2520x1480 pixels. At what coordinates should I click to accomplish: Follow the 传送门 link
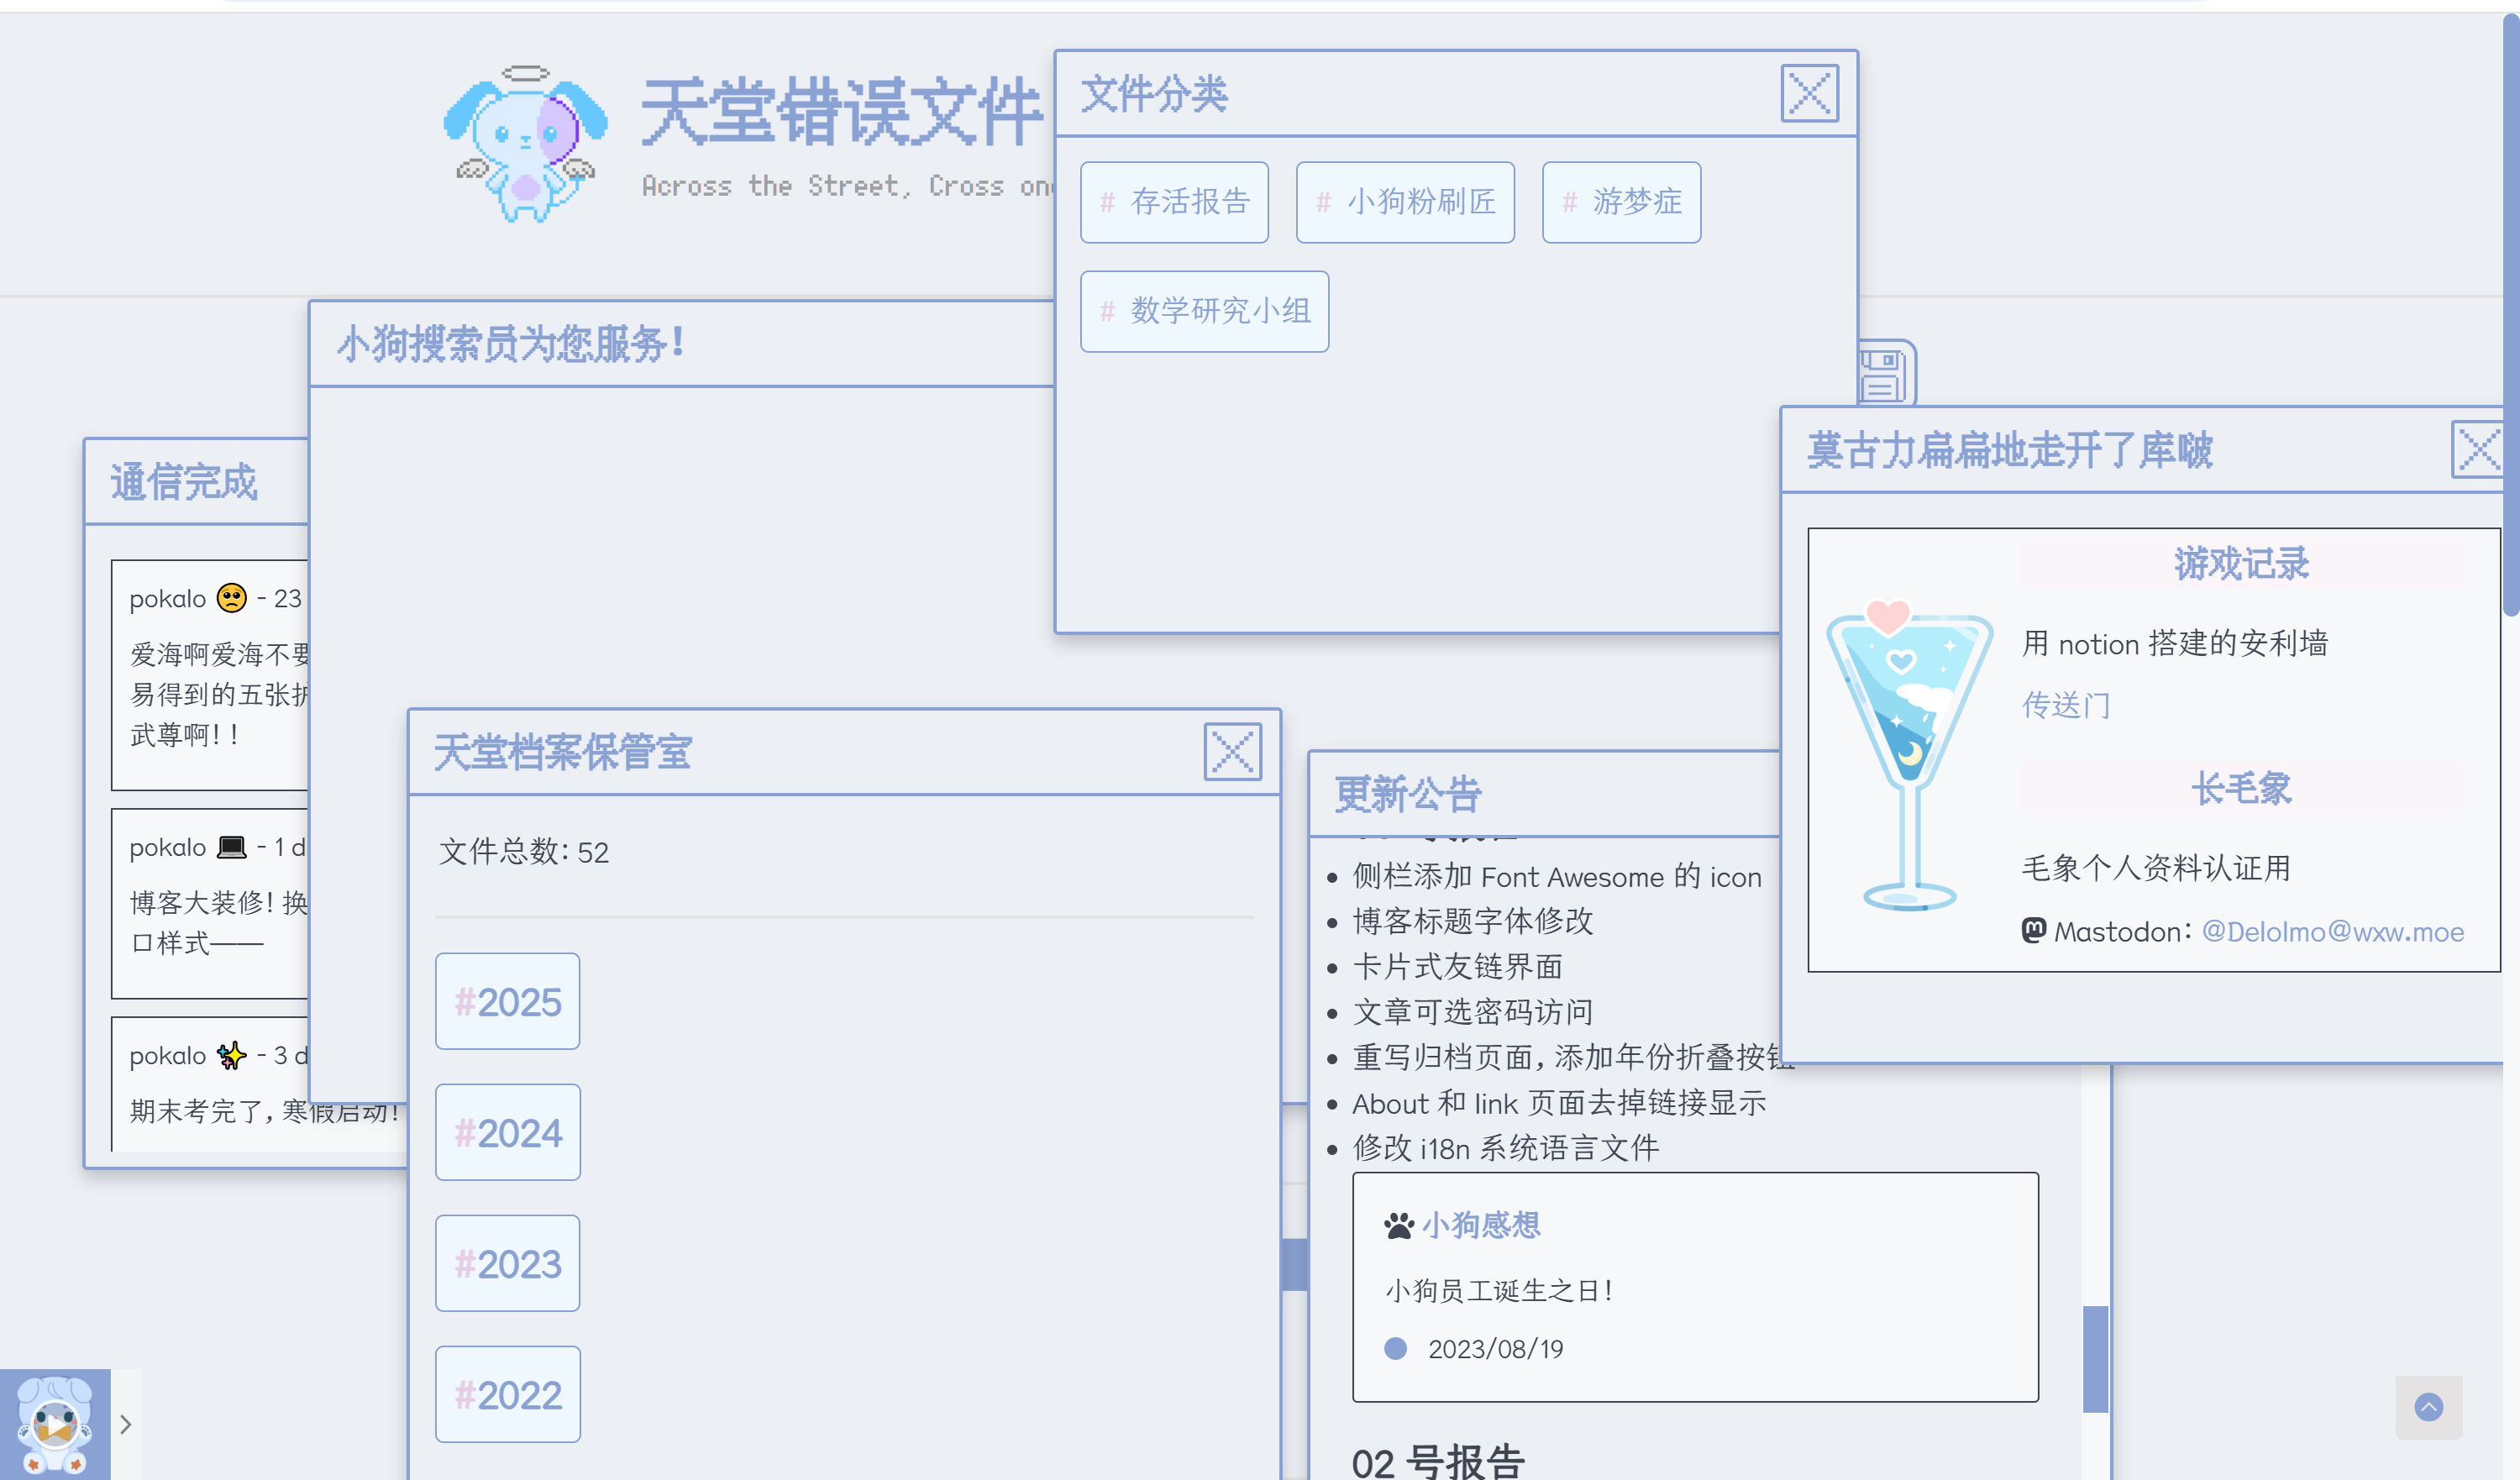pos(2066,705)
